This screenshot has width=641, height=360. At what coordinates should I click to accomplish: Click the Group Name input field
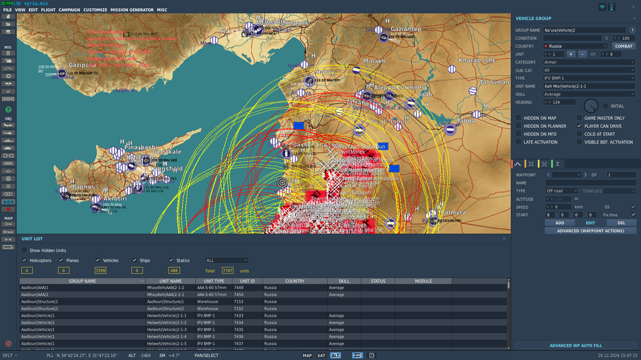(x=584, y=30)
